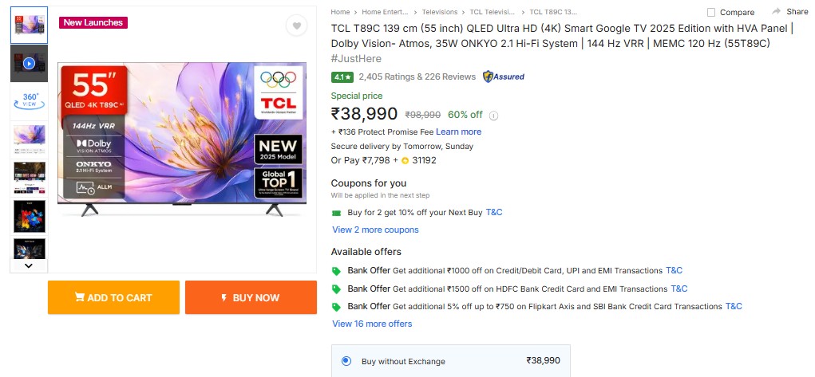The height and width of the screenshot is (377, 815).
Task: Click the 4.1 star rating badge
Action: (x=342, y=77)
